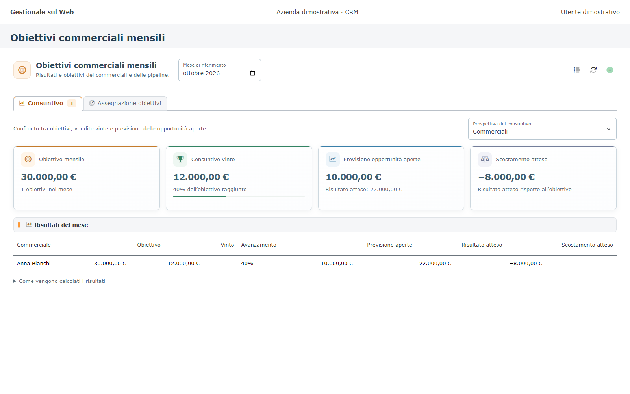Viewport: 630px width, 394px height.
Task: Open the calendar picker in Mese di riferimento
Action: tap(252, 73)
